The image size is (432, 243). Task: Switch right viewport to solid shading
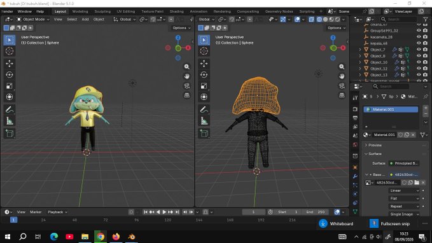(x=325, y=19)
